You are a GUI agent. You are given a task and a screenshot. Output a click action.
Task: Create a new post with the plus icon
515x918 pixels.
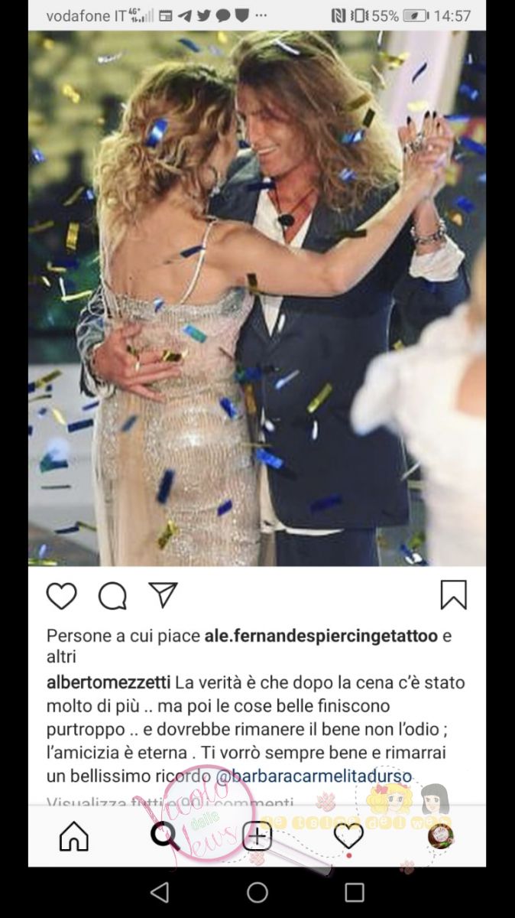(257, 836)
